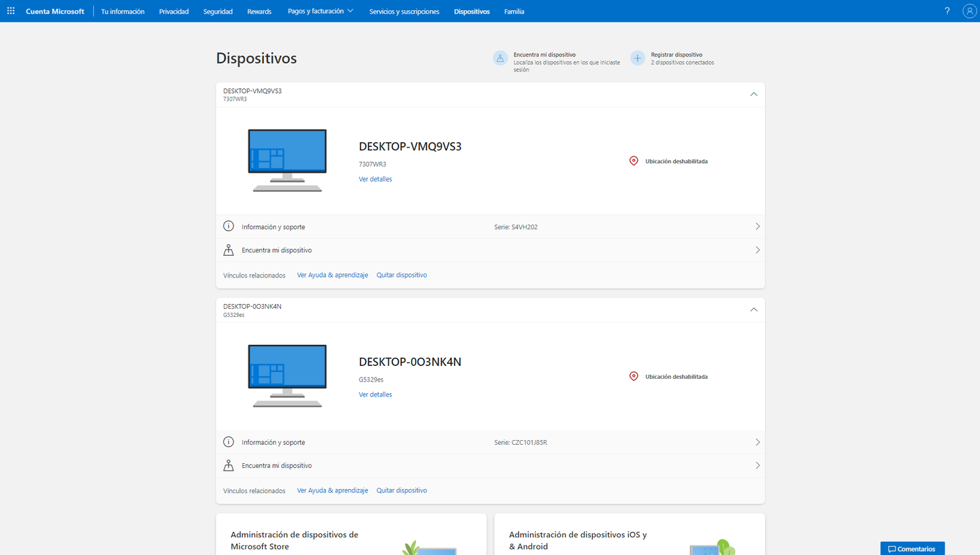Click the help question mark icon
This screenshot has width=980, height=555.
(947, 11)
